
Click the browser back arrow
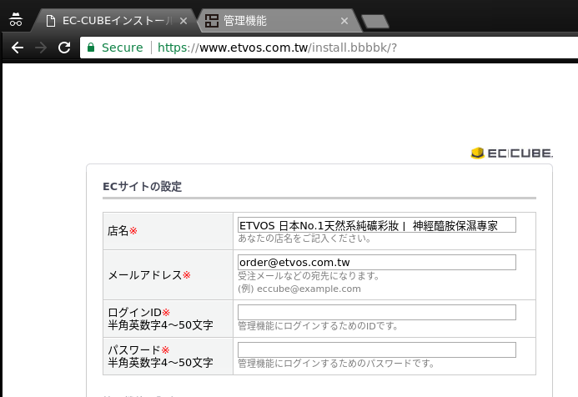18,48
